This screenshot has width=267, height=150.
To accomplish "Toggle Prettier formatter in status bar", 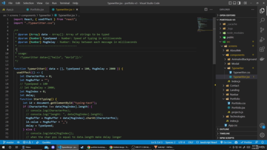I will pos(246,142).
